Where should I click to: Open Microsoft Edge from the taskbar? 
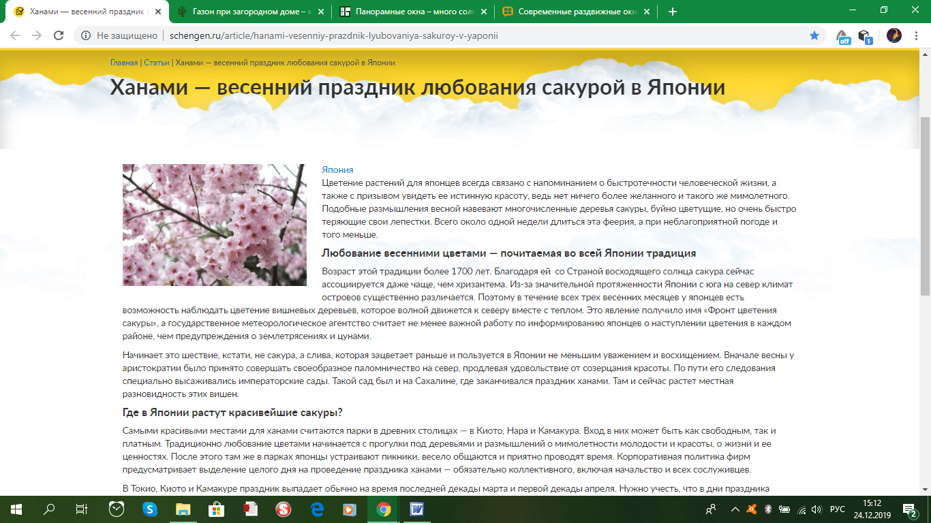point(317,509)
